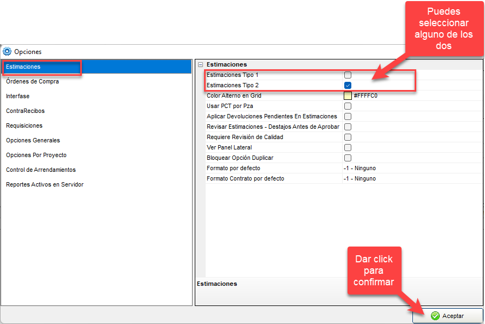
Task: Enable Aplicar Devoluciones Pendientes En Estimaciones
Action: tap(348, 116)
